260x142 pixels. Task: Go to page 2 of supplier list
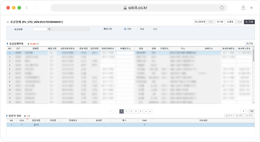point(126,111)
